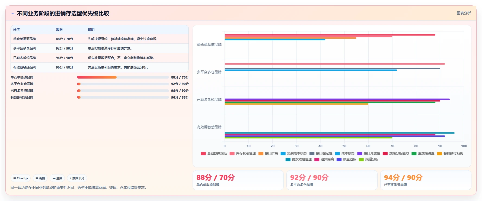
Task: Hide the 接口开放性 legend series
Action: coord(368,153)
